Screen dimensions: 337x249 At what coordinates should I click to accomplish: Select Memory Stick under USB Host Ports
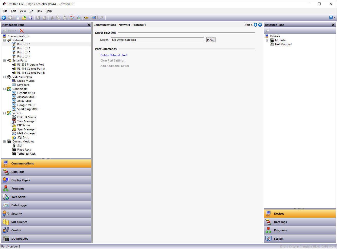(x=26, y=81)
